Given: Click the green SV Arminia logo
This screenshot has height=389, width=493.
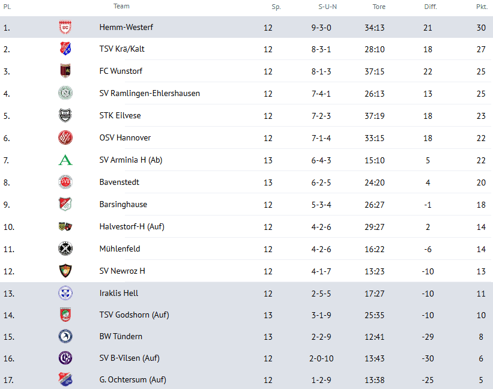Looking at the screenshot, I should [65, 160].
